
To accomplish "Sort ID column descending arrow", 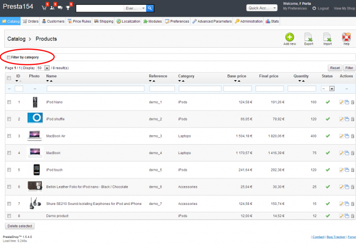I will coord(17,81).
